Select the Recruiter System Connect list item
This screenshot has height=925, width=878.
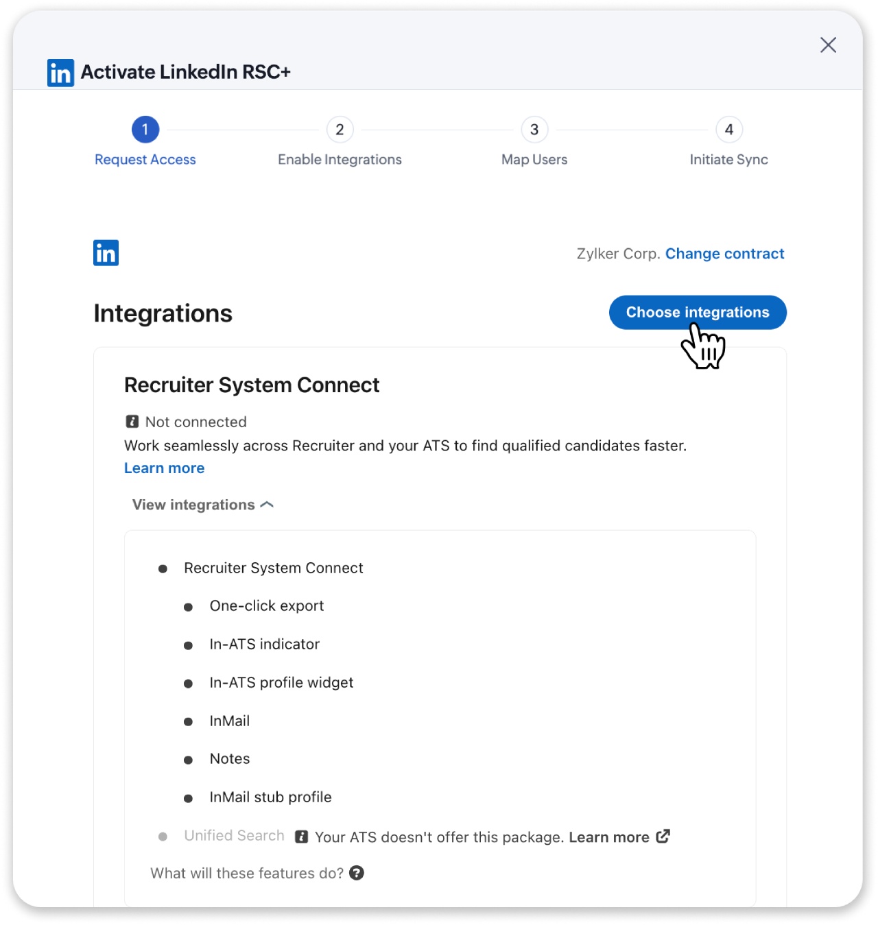coord(274,568)
